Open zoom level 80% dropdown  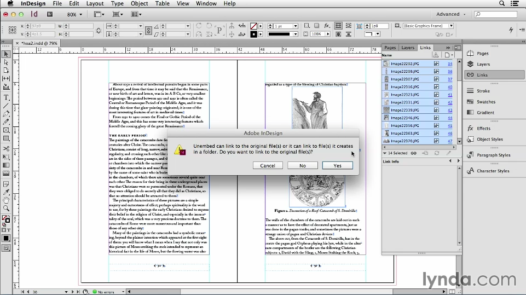pos(74,14)
